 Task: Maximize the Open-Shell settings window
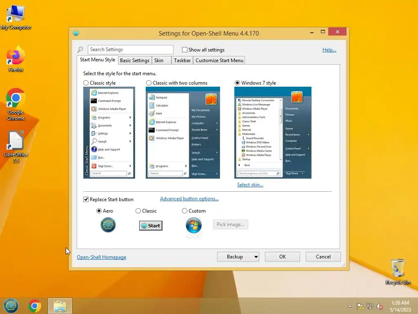(323, 32)
